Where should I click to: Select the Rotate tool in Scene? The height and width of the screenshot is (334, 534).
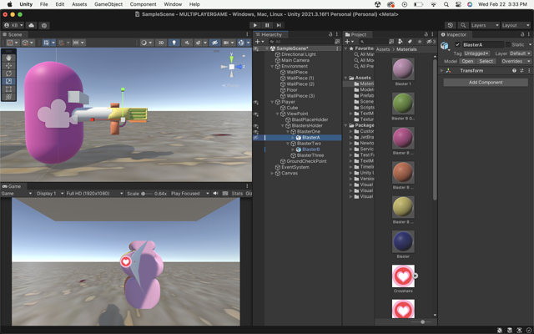click(9, 73)
